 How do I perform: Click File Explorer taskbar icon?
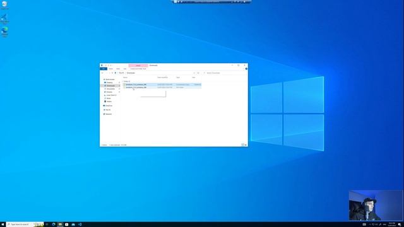(x=60, y=224)
